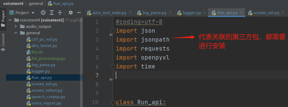Select the audio_output folder in the tree
This screenshot has width=288, height=107.
[x=39, y=26]
